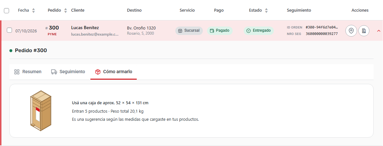
Task: Click the Entregado status badge
Action: click(259, 31)
